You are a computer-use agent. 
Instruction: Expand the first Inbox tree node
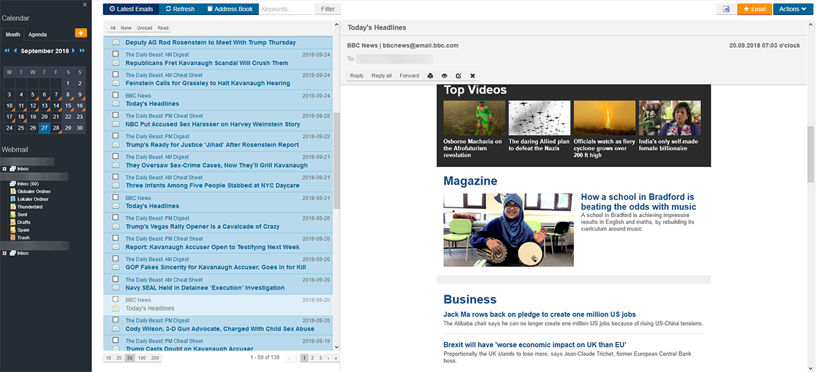(x=5, y=168)
